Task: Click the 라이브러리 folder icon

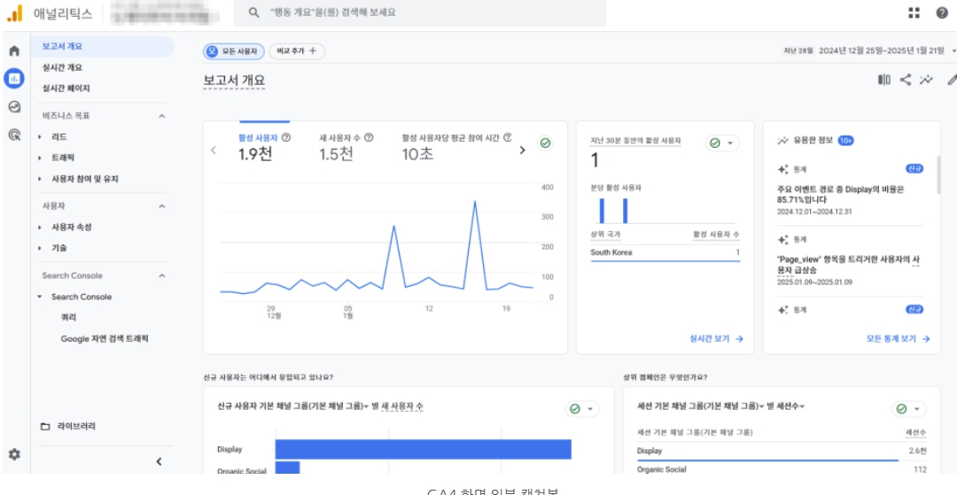Action: coord(45,427)
